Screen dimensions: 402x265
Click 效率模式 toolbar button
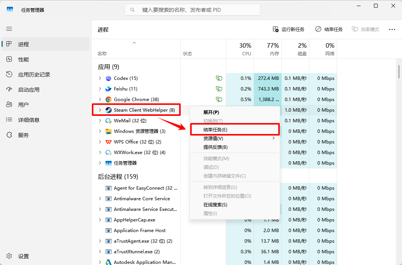tap(365, 30)
